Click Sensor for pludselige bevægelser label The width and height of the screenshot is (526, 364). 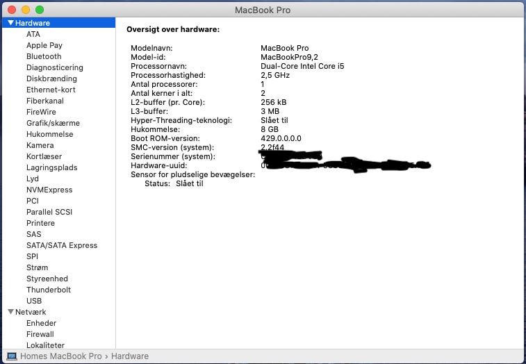tap(193, 174)
